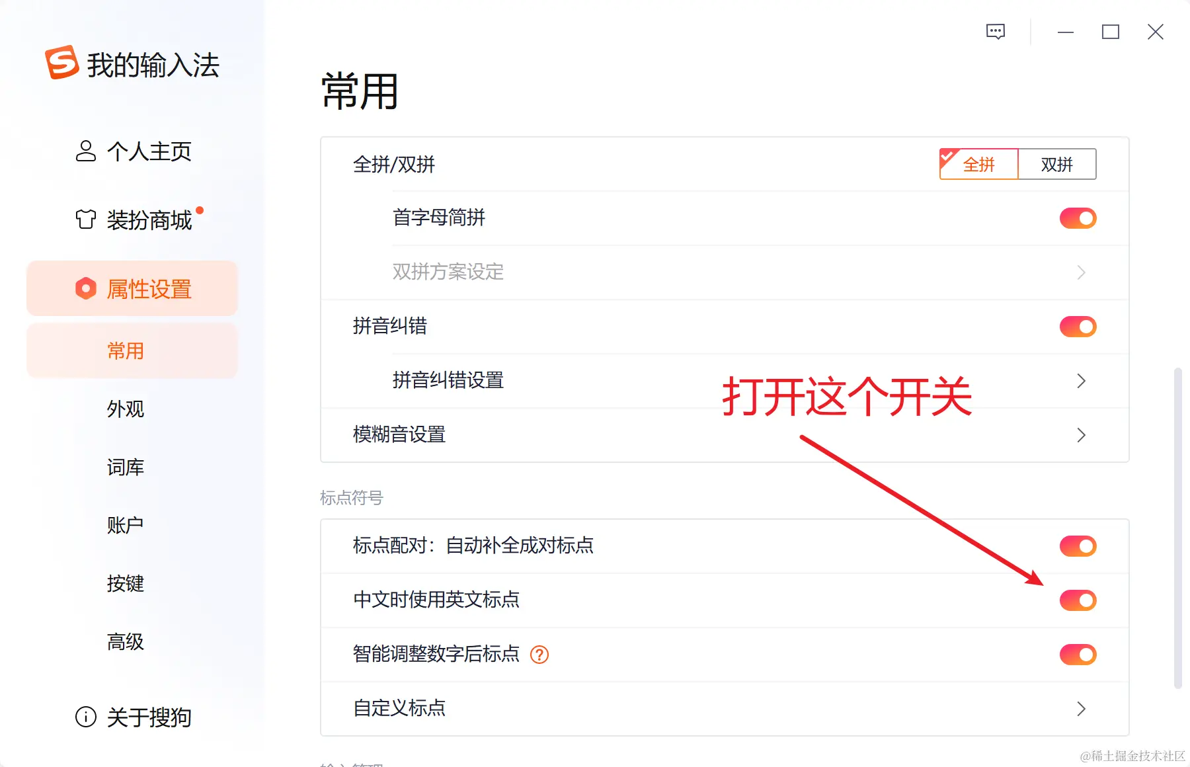The height and width of the screenshot is (767, 1190).
Task: Open 拼音纠错设置 via its chevron
Action: point(1082,381)
